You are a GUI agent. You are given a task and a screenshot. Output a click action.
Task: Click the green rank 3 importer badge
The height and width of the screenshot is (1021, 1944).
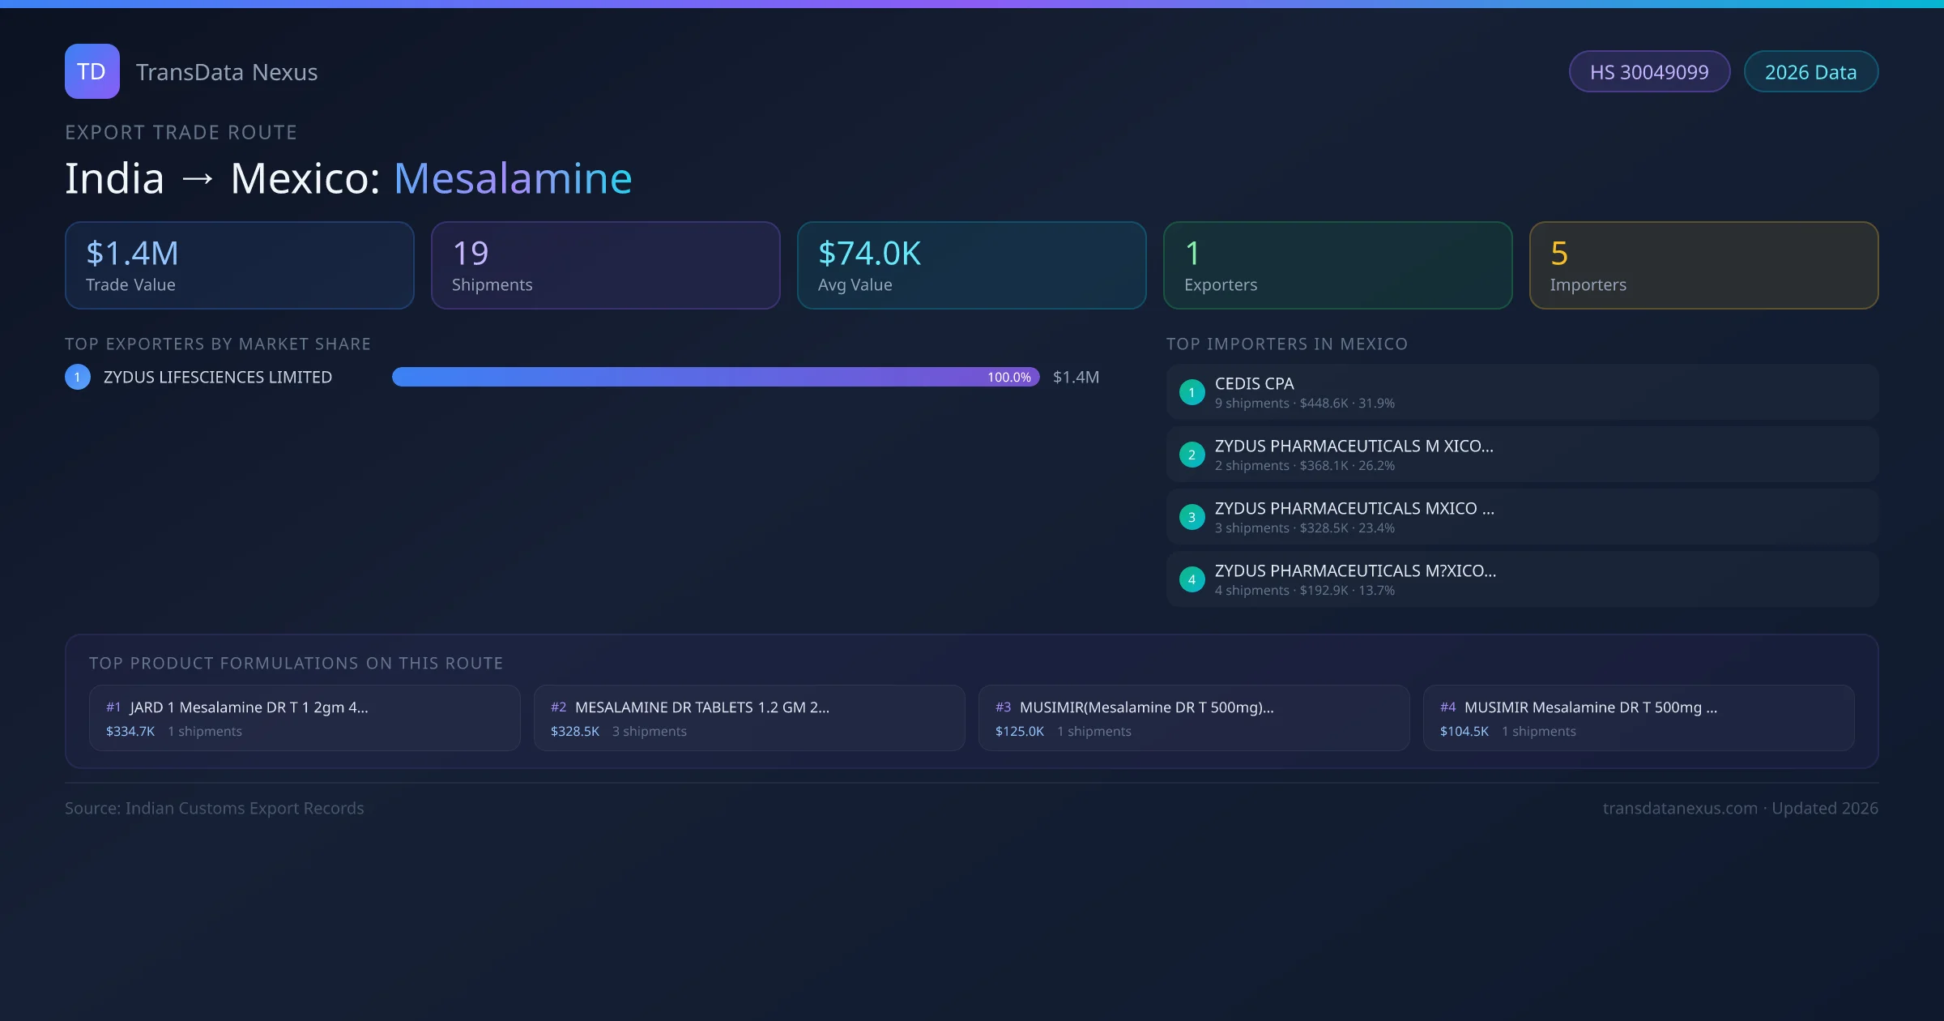pyautogui.click(x=1192, y=517)
